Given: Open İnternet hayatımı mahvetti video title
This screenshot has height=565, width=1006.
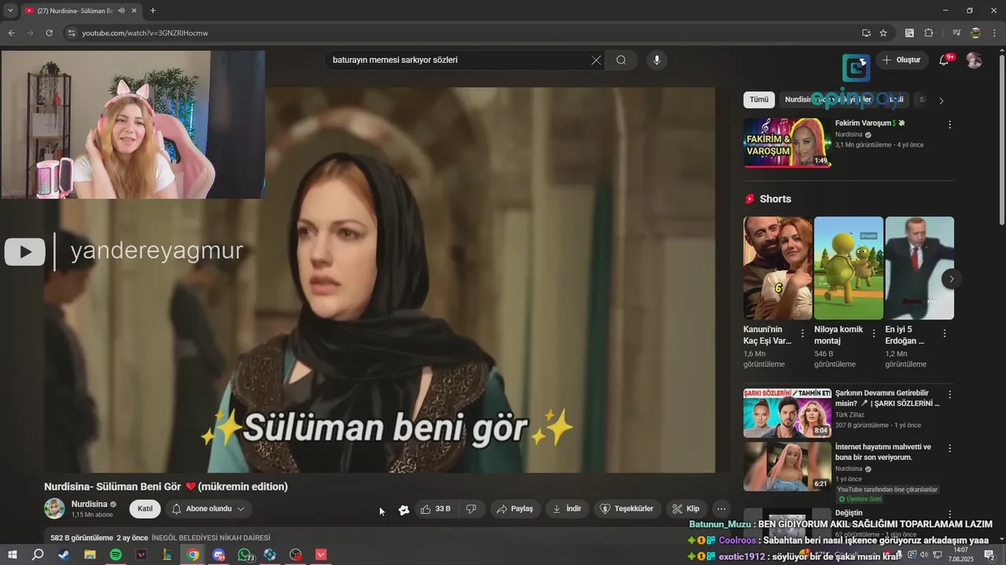Looking at the screenshot, I should 883,452.
